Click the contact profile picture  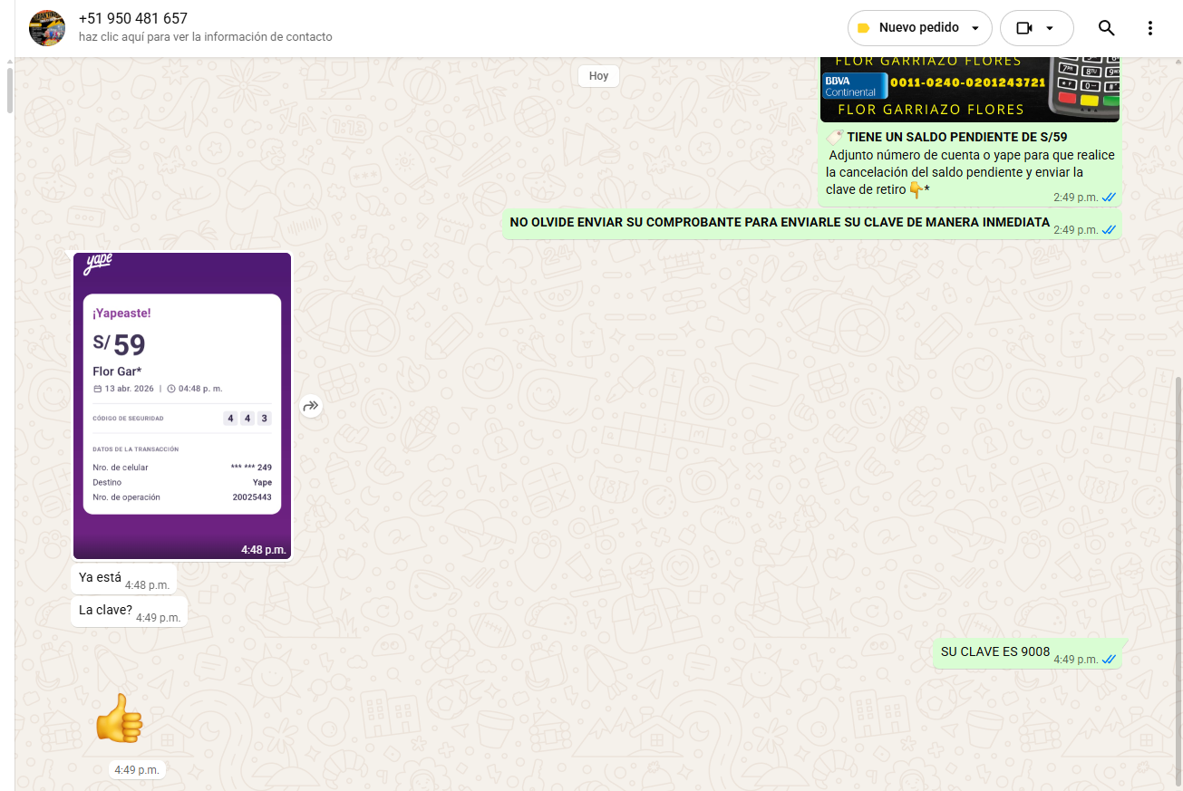(x=47, y=28)
